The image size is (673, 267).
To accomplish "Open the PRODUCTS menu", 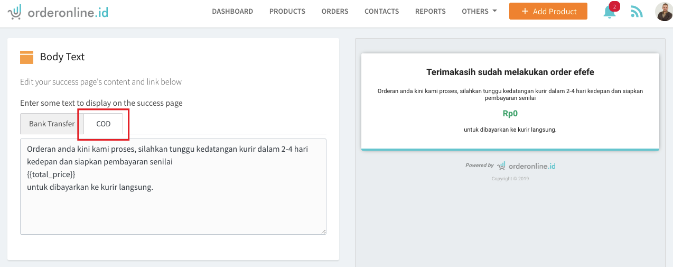I will pos(287,11).
